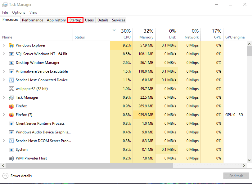Expand the Windows Explorer process group
The height and width of the screenshot is (184, 252).
[4, 45]
